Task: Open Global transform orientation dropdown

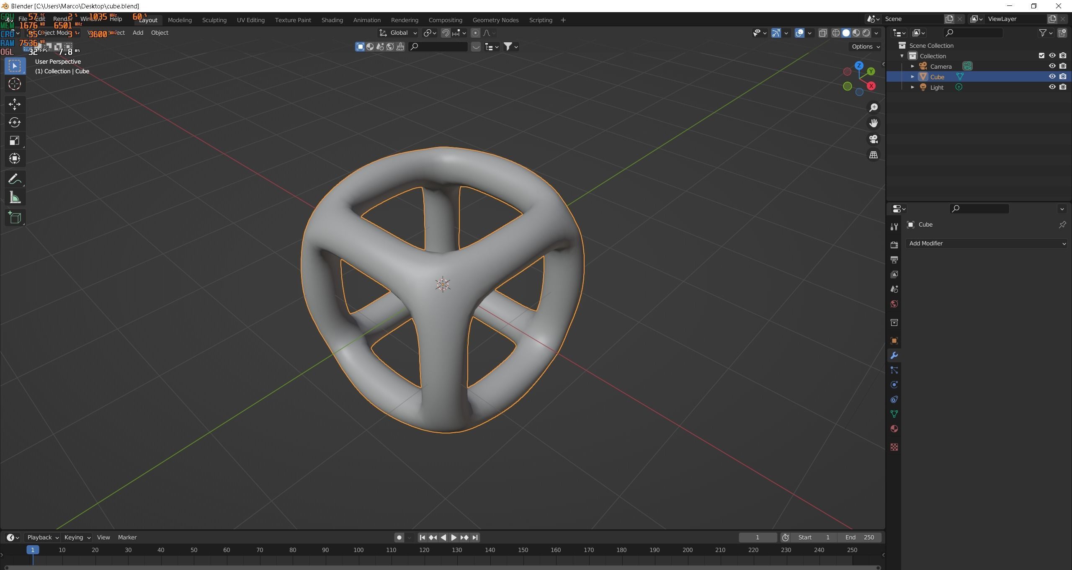Action: (398, 33)
